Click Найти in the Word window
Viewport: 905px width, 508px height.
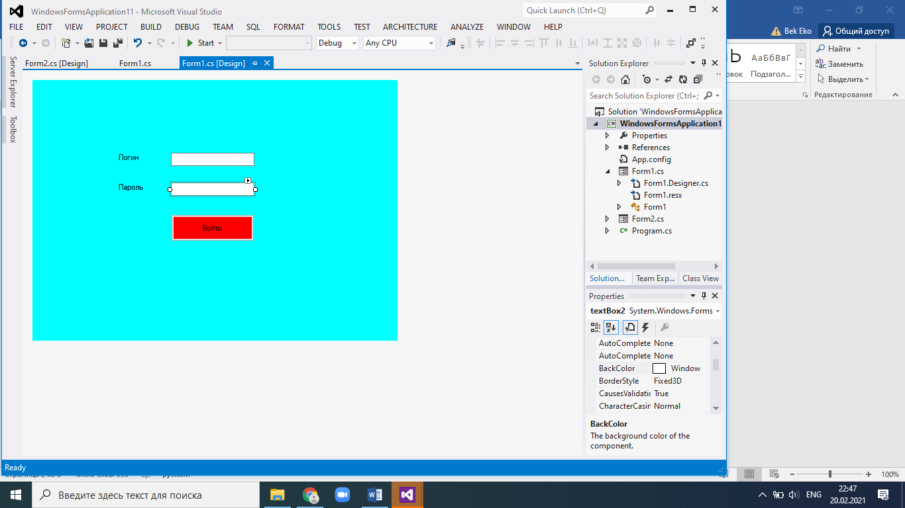[x=839, y=49]
